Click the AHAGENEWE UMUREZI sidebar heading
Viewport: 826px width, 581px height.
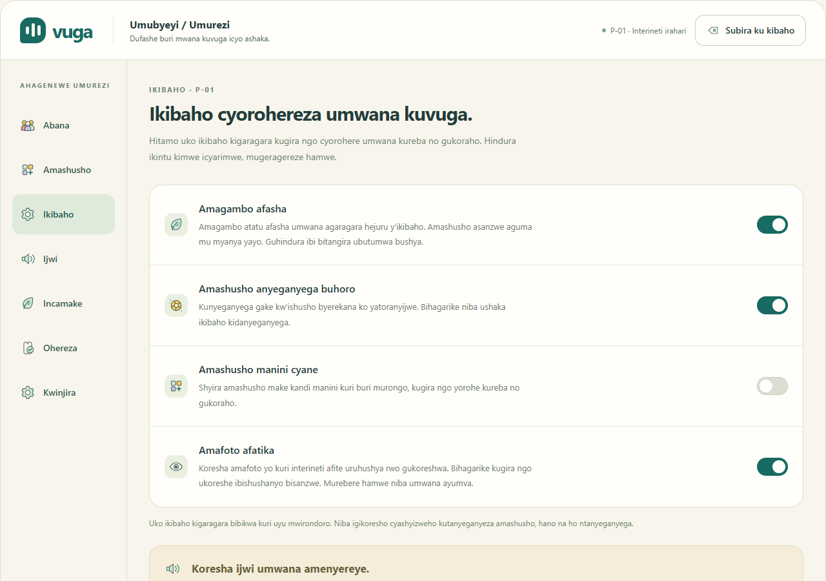point(65,85)
